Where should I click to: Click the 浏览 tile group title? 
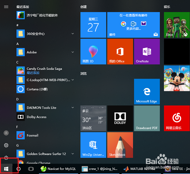tap(84, 74)
